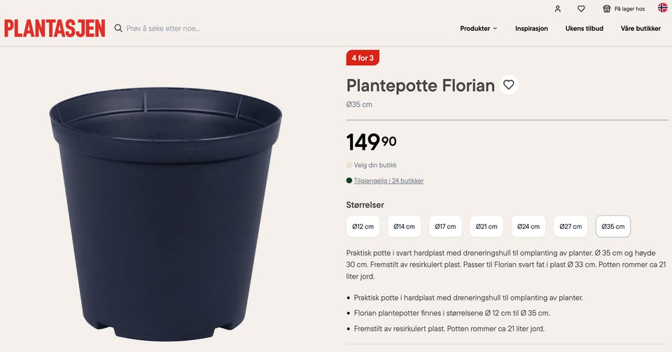This screenshot has height=352, width=672.
Task: Select size Ø24 cm
Action: click(x=528, y=226)
